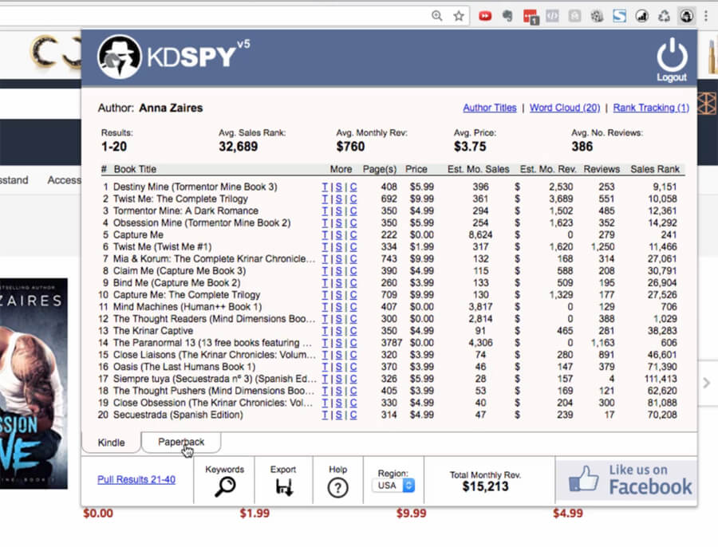The width and height of the screenshot is (718, 547).
Task: Click Avg. Monthly Rev value $760
Action: pyautogui.click(x=350, y=147)
